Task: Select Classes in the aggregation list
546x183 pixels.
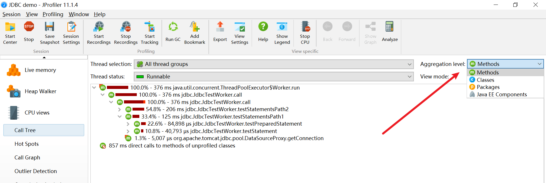Action: 485,80
